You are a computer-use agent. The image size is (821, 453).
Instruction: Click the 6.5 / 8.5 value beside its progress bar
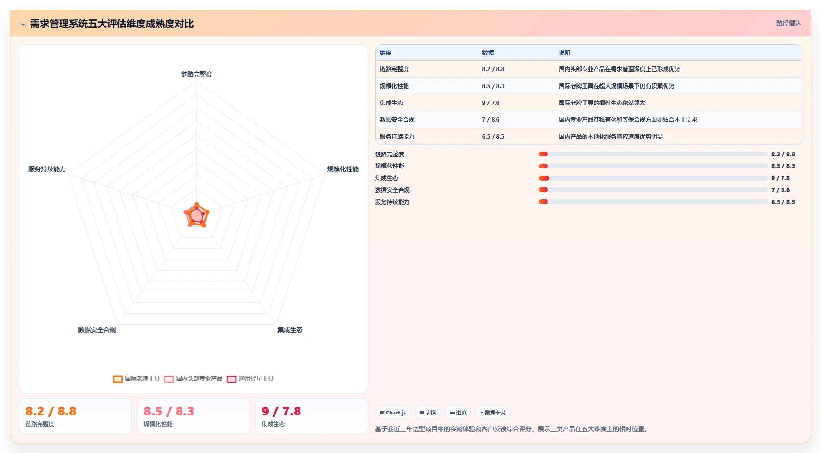[x=783, y=202]
